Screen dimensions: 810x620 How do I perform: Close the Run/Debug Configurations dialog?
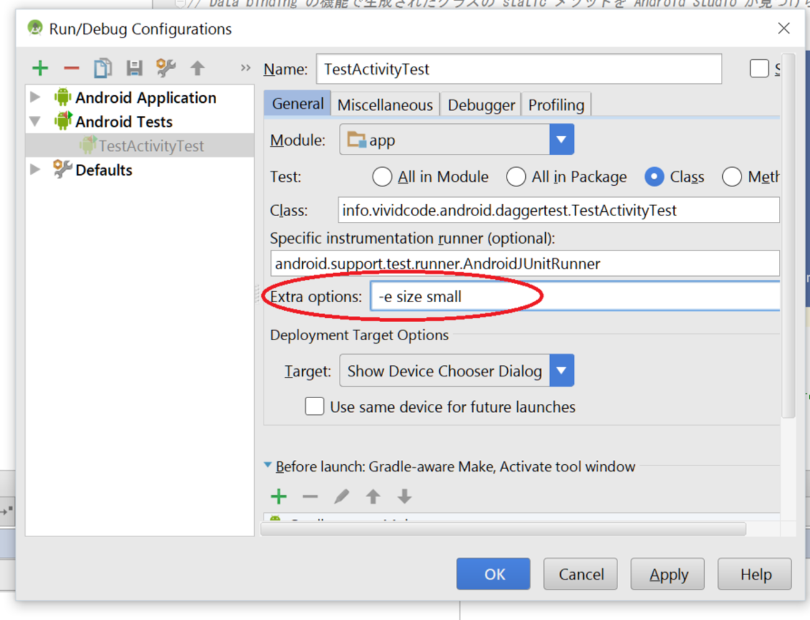coord(784,28)
